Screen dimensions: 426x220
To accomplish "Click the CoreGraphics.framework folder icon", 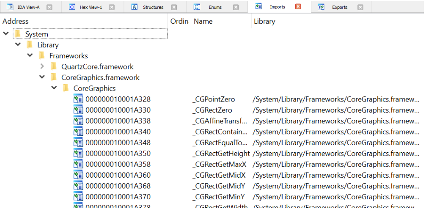I will (54, 77).
